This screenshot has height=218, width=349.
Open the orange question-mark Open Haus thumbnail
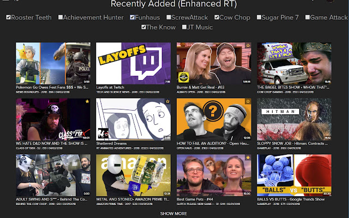(x=214, y=119)
